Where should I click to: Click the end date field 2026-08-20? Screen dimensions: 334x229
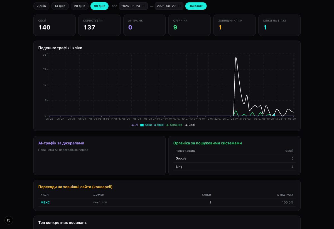169,6
